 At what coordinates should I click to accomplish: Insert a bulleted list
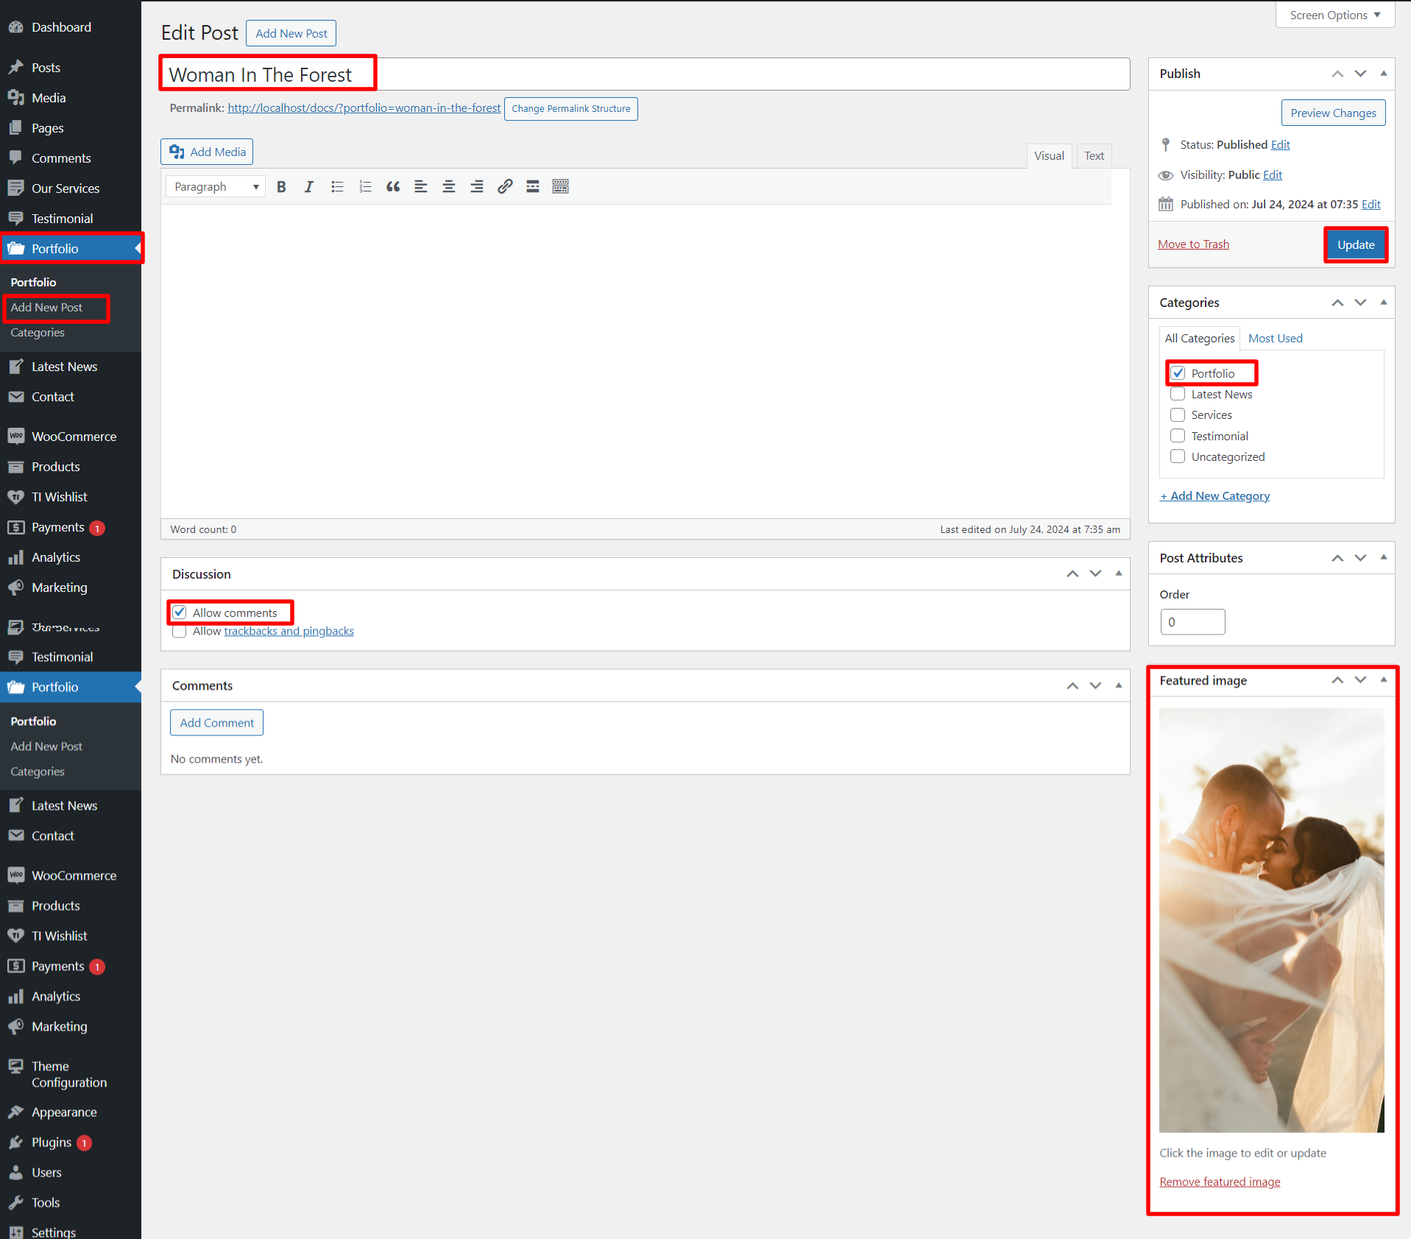tap(337, 187)
